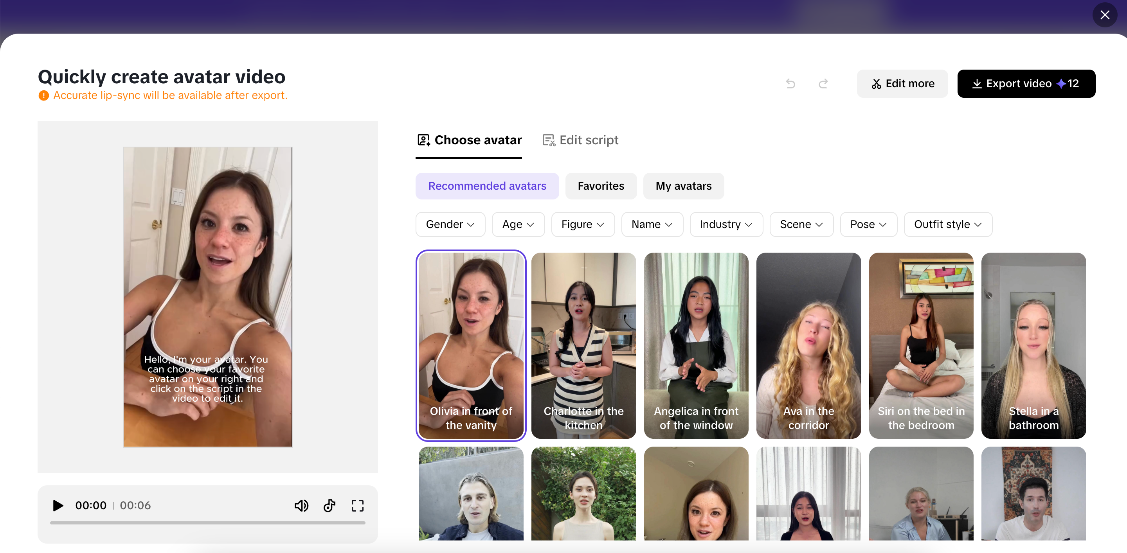Image resolution: width=1127 pixels, height=553 pixels.
Task: Click the redo icon
Action: (823, 83)
